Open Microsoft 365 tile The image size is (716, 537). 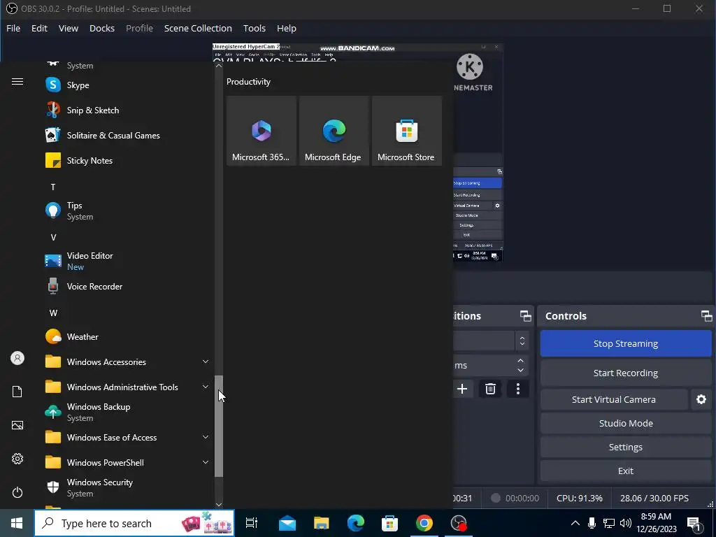tap(262, 131)
